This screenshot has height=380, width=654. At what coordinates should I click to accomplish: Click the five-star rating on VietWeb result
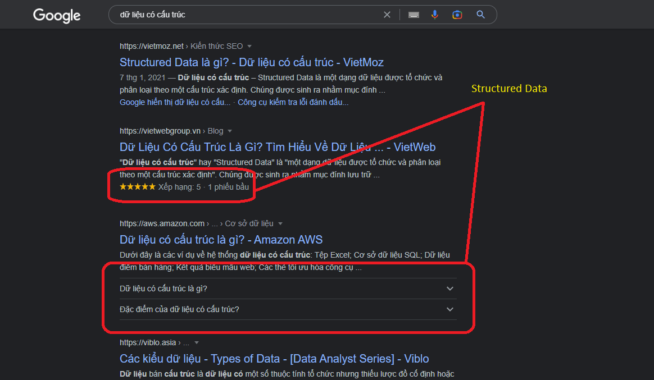[137, 187]
